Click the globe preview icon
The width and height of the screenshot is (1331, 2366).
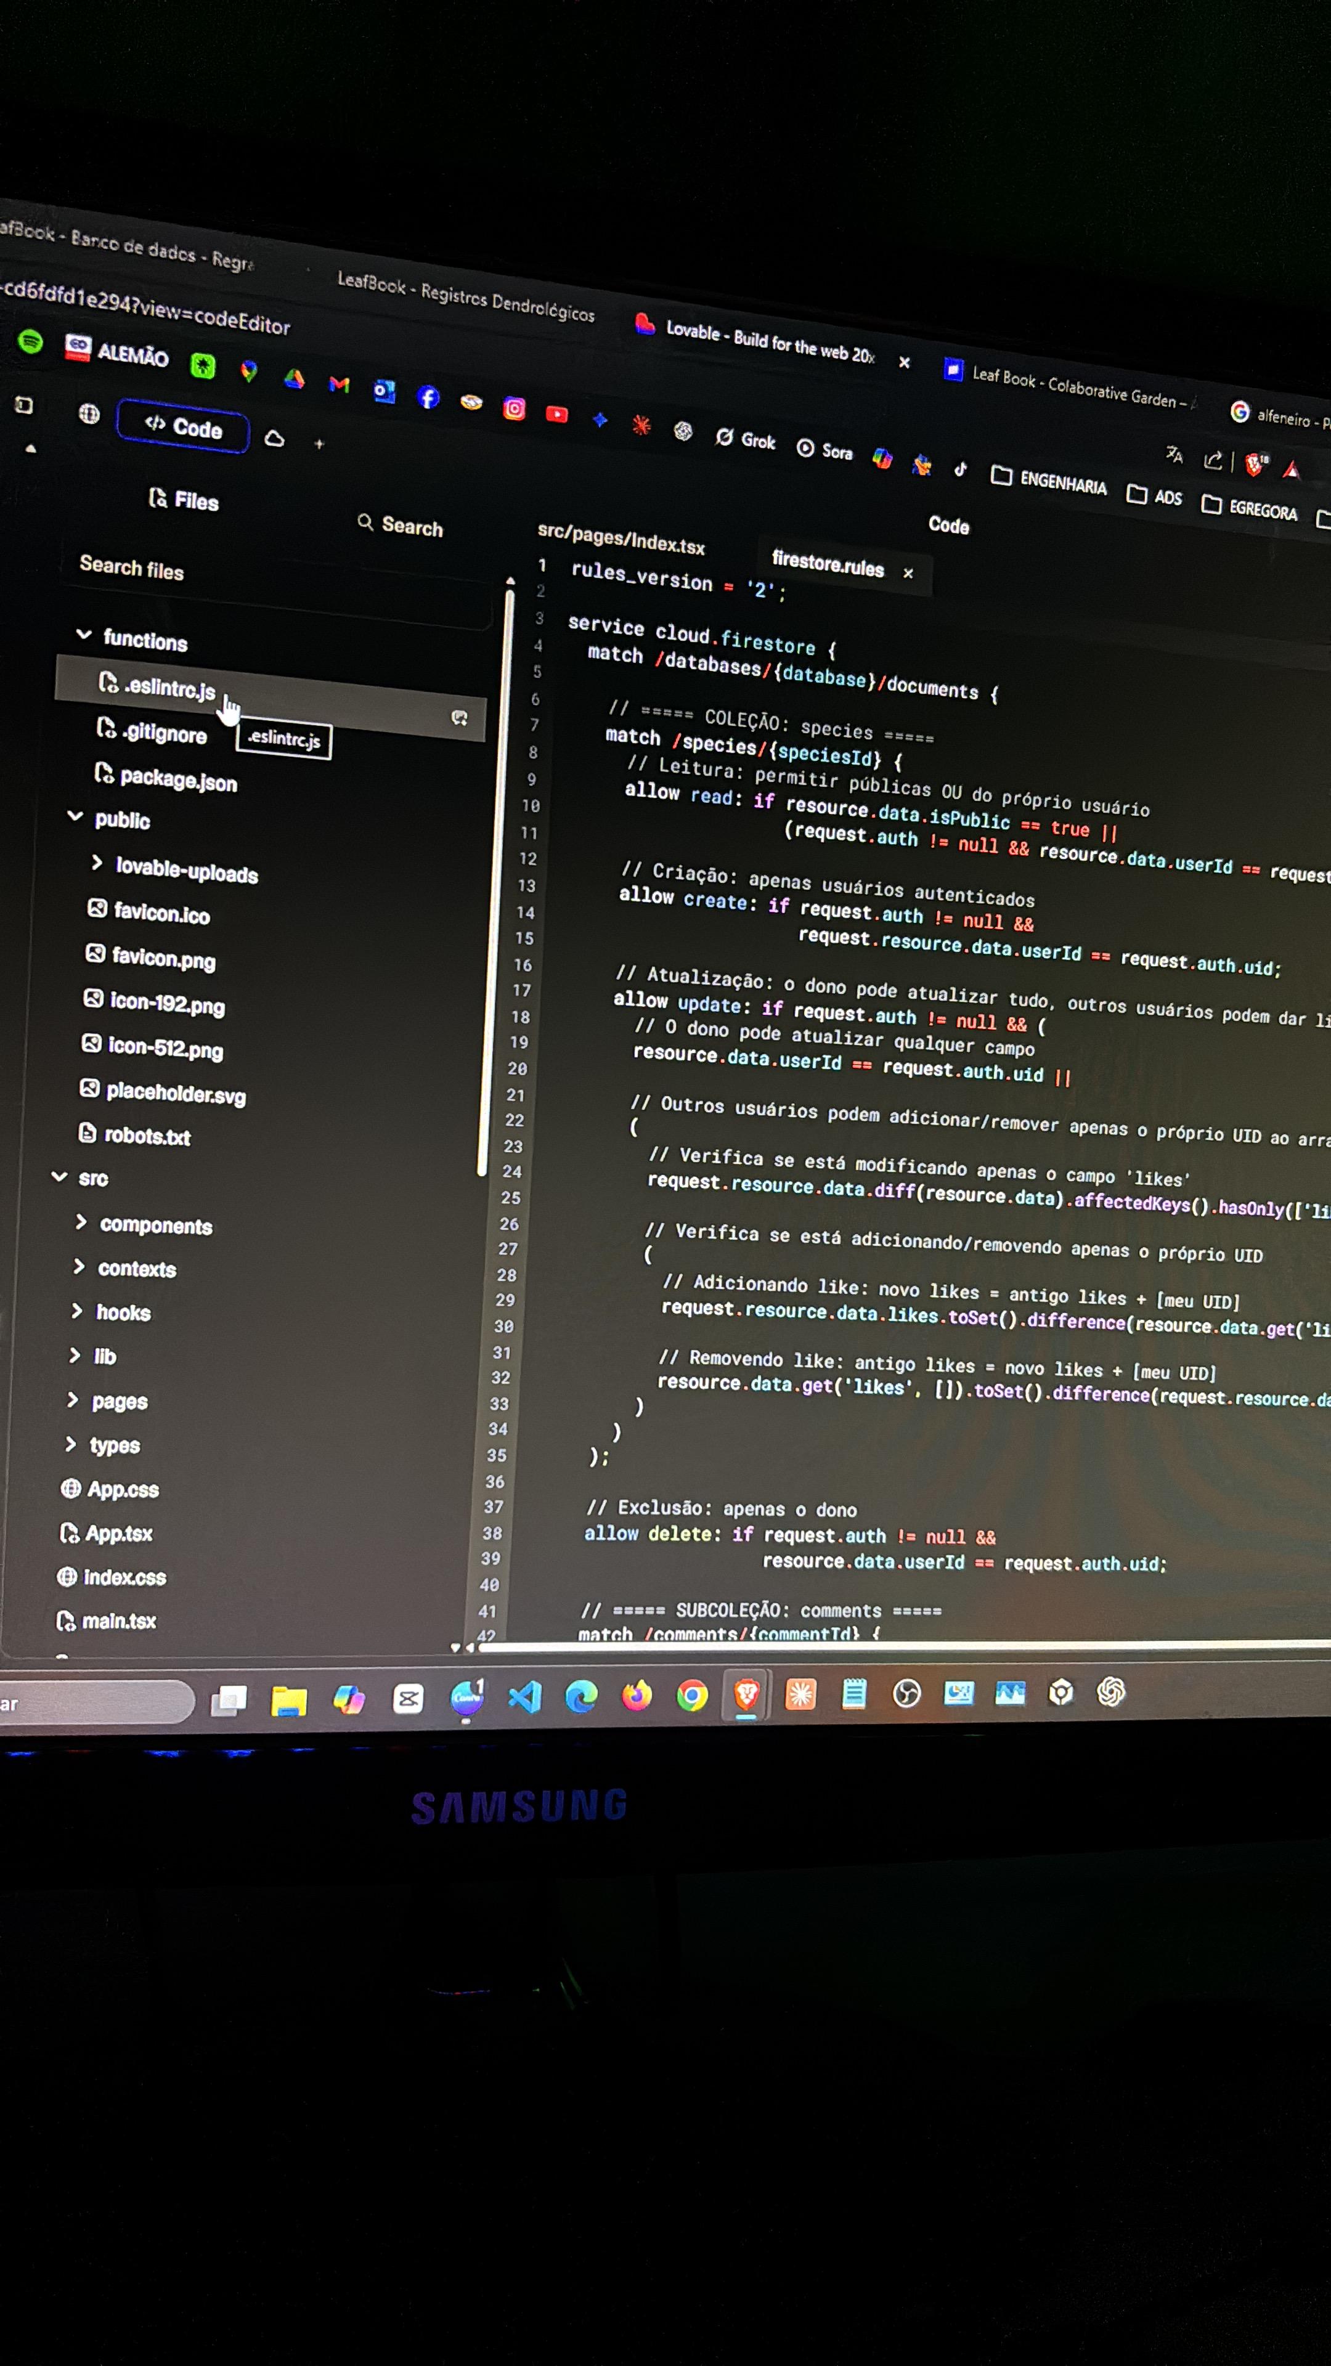(89, 413)
